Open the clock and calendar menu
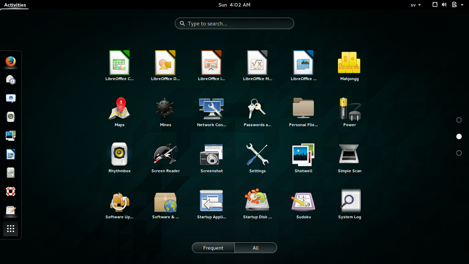The width and height of the screenshot is (469, 264). point(235,5)
